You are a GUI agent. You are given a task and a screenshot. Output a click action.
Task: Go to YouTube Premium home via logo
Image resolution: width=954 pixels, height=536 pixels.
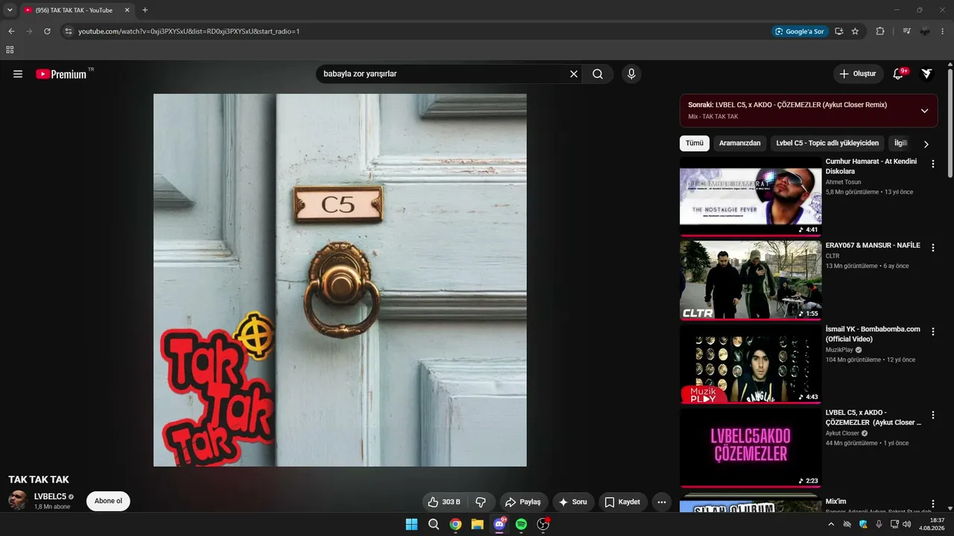click(61, 74)
